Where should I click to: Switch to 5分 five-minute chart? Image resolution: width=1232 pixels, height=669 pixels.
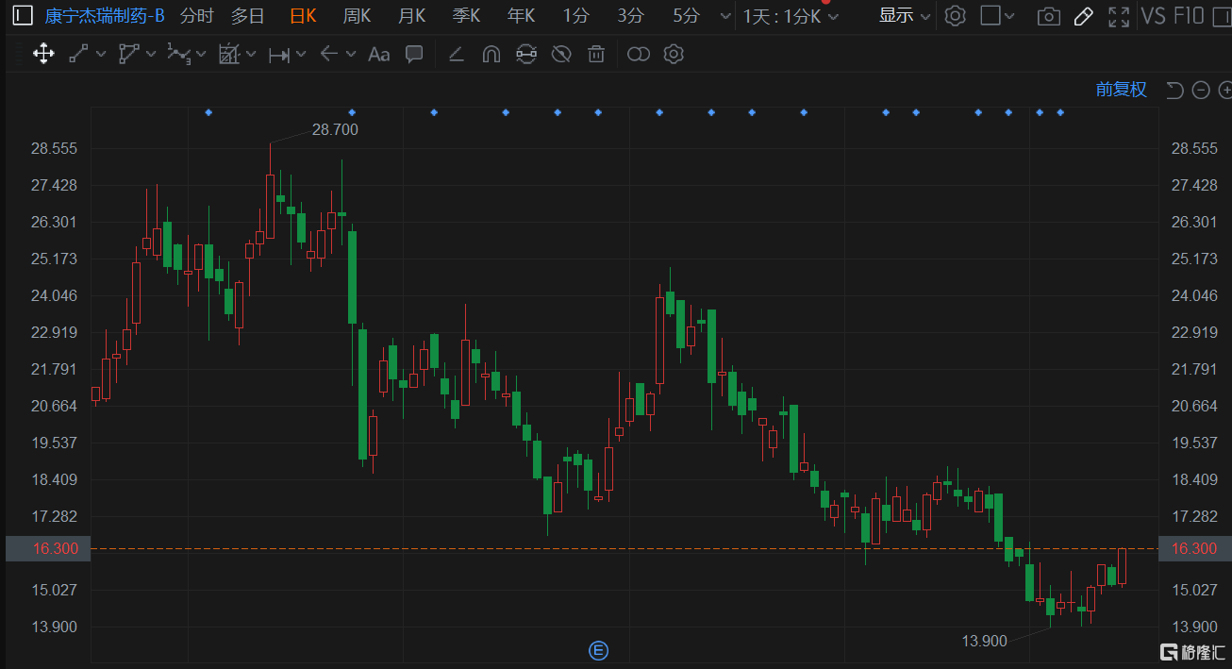tap(687, 16)
